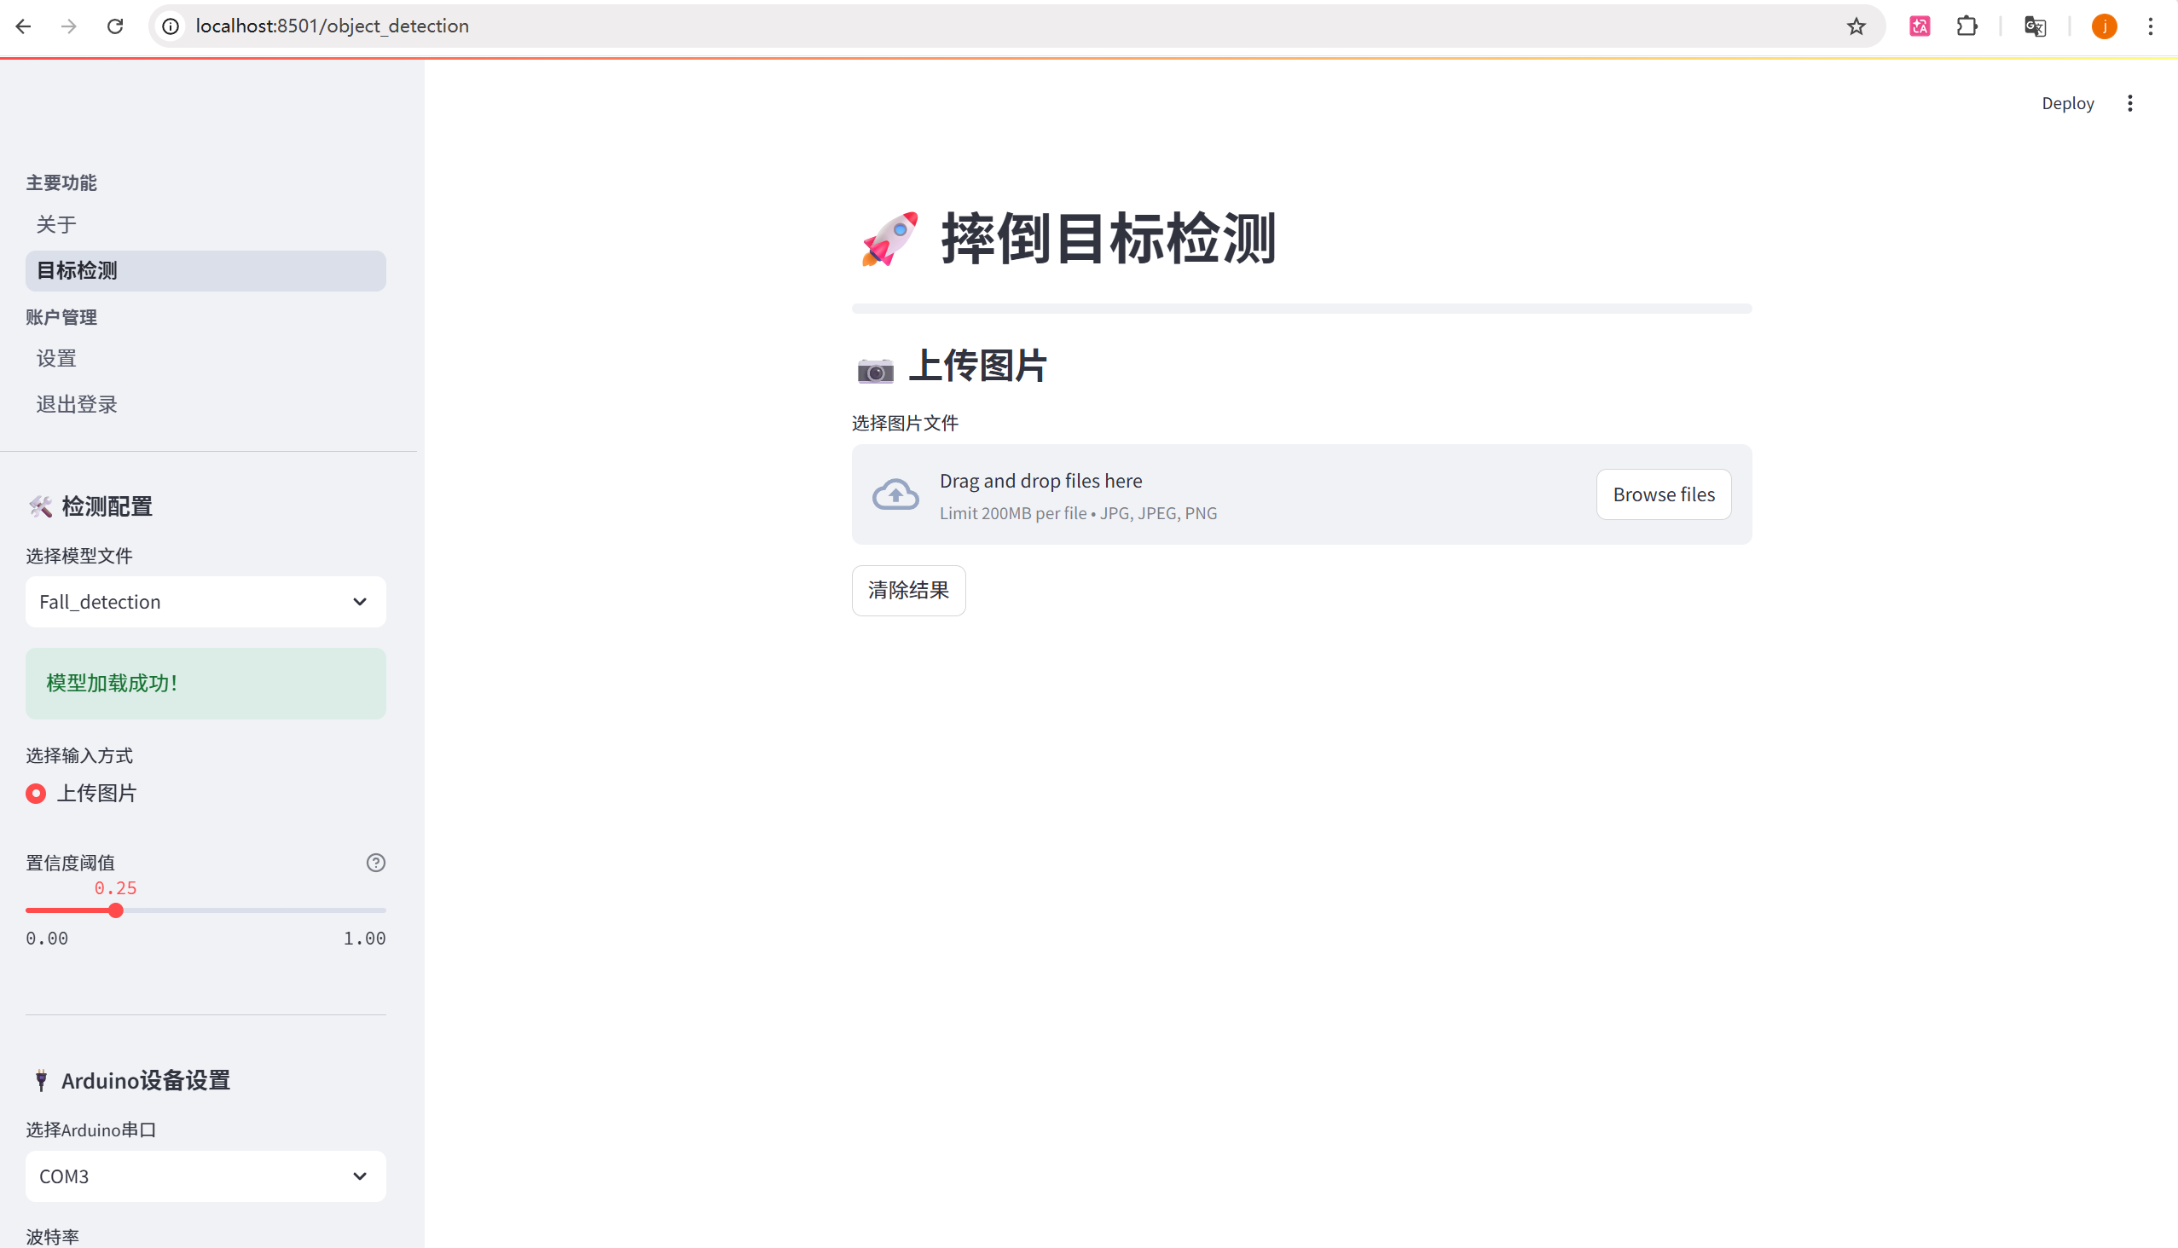Open Chrome's three-dot menu
The image size is (2178, 1248).
pos(2150,26)
